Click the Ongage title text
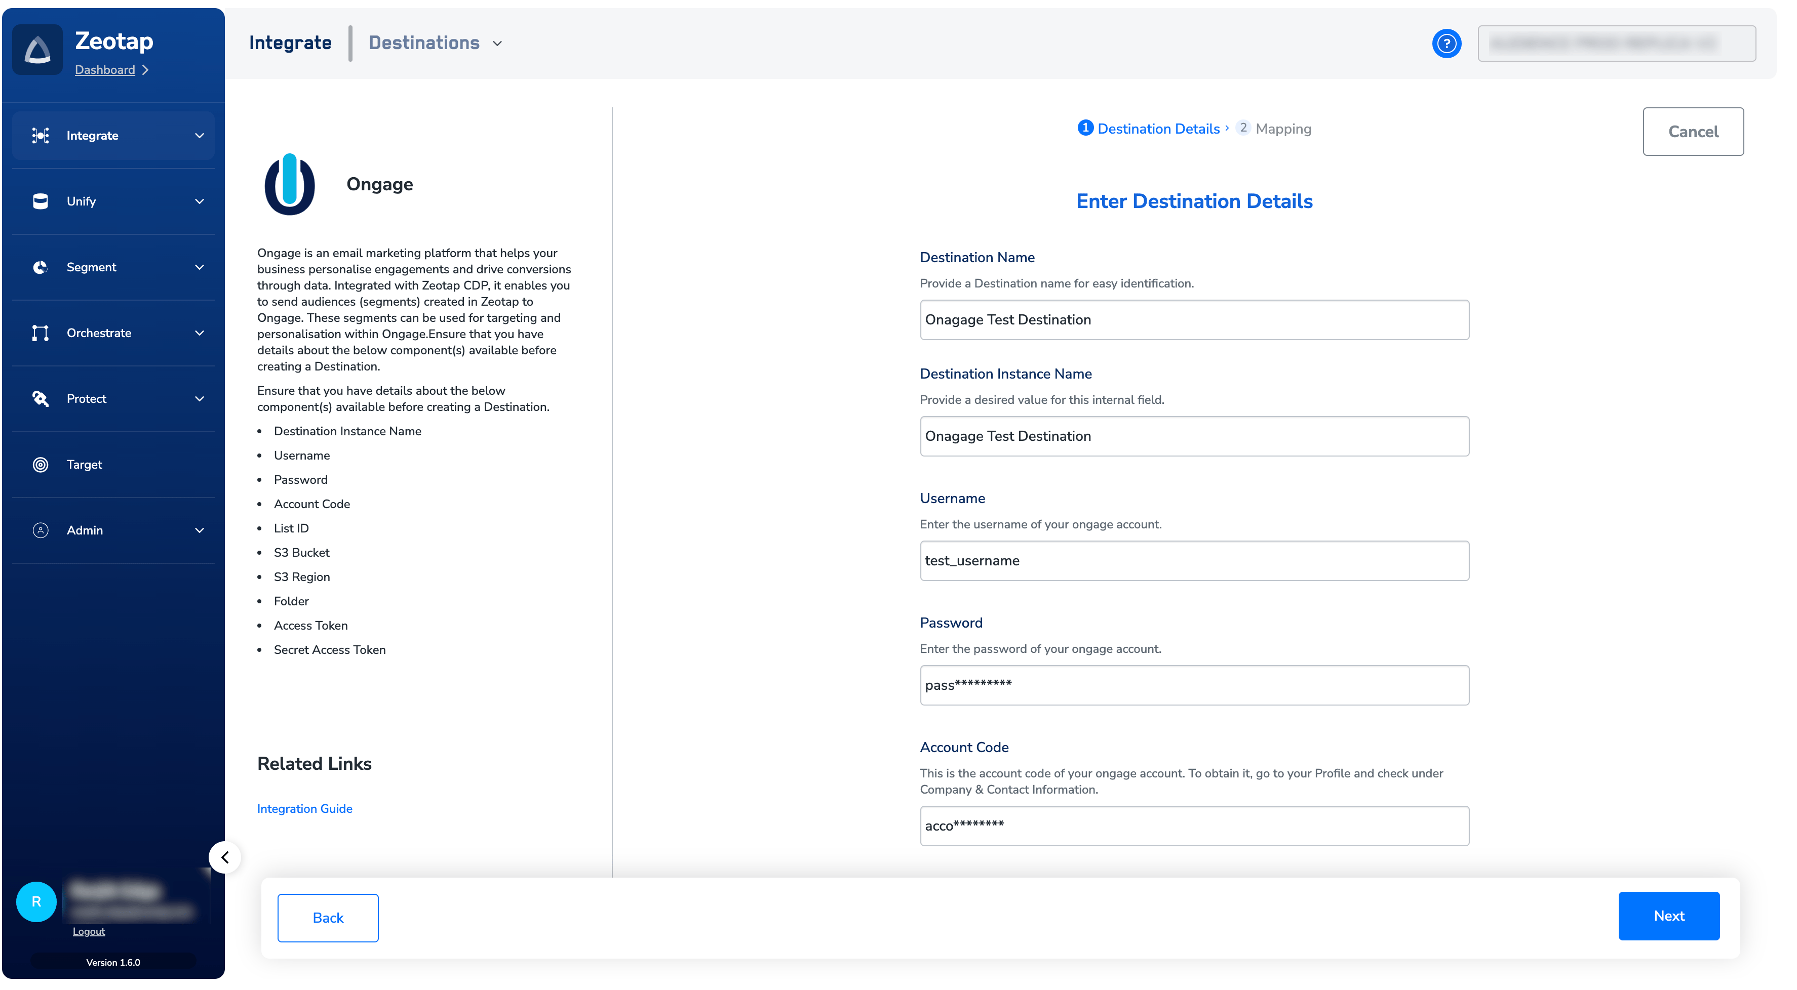 coord(380,184)
